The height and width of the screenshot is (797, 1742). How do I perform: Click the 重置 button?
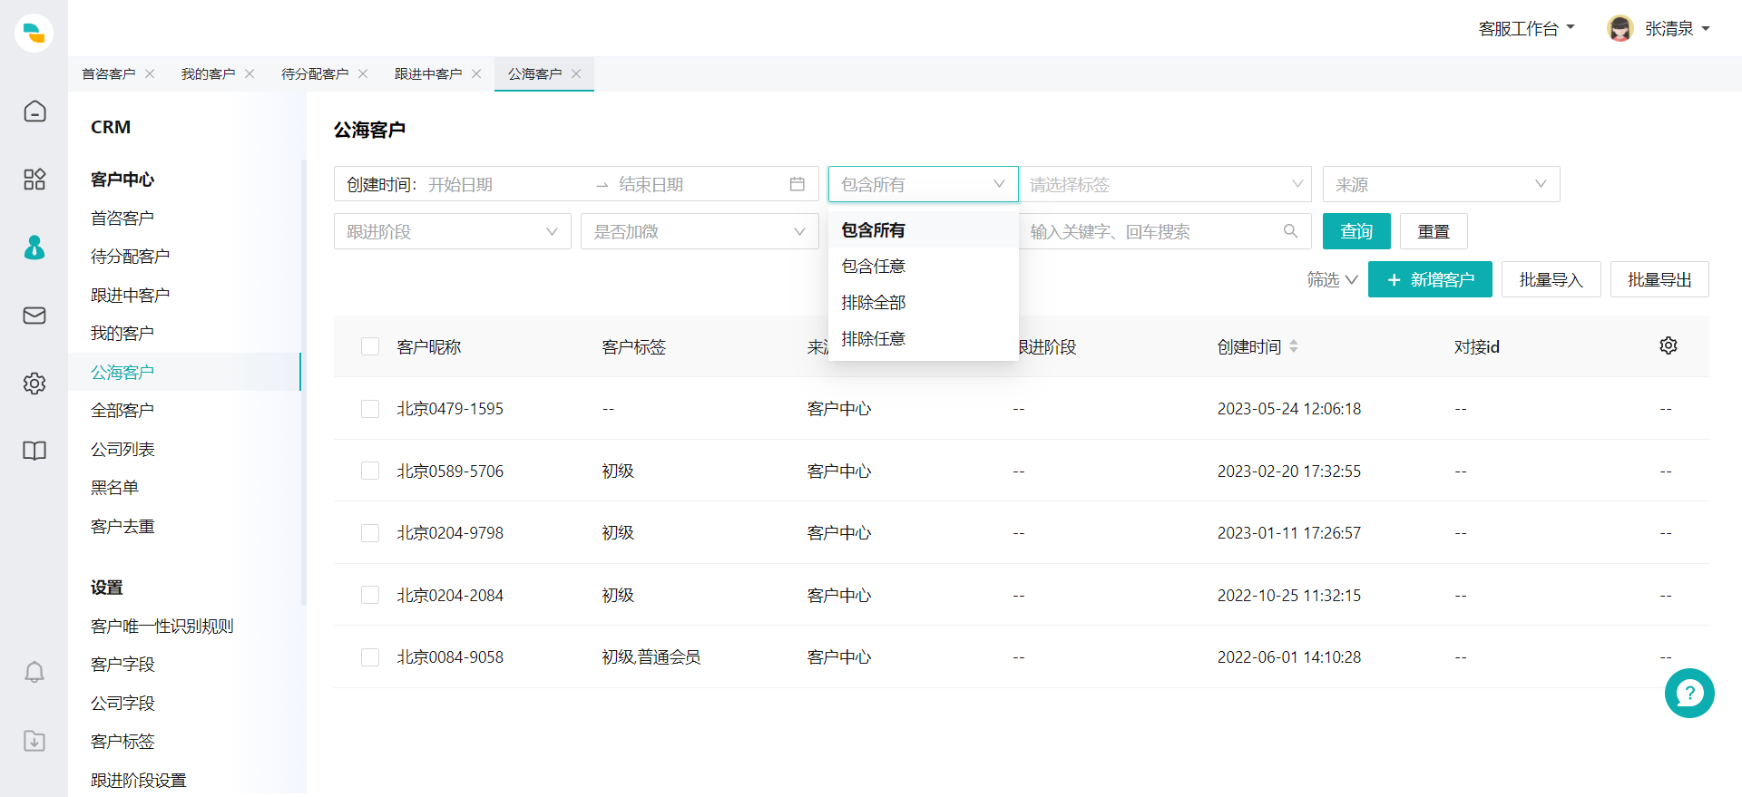pos(1434,231)
